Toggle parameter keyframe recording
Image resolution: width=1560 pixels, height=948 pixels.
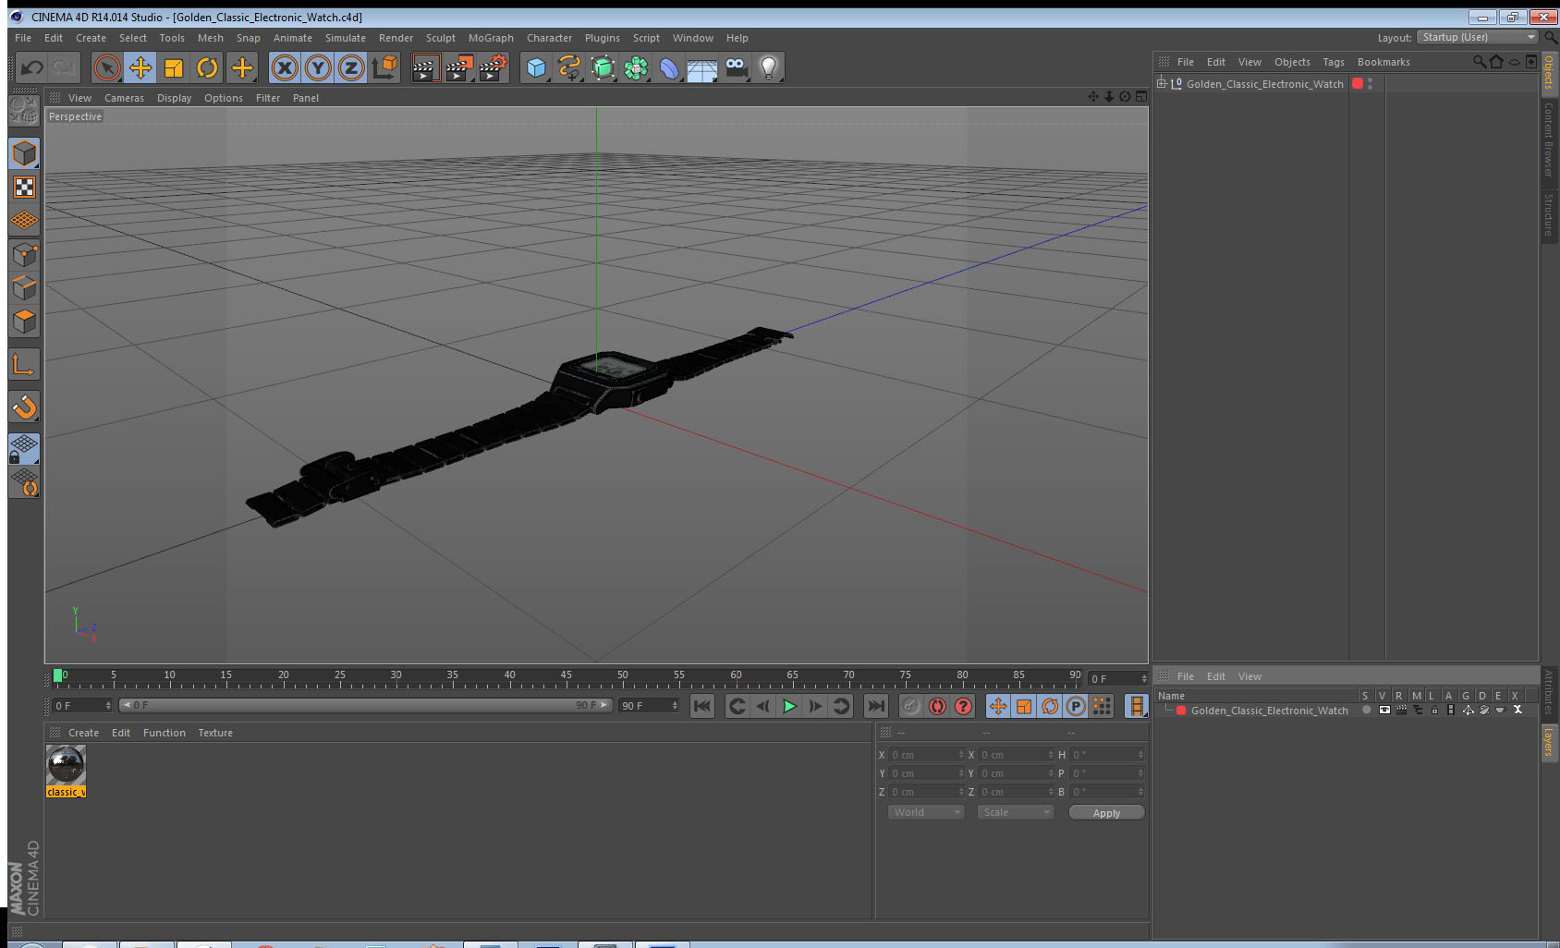(1076, 706)
